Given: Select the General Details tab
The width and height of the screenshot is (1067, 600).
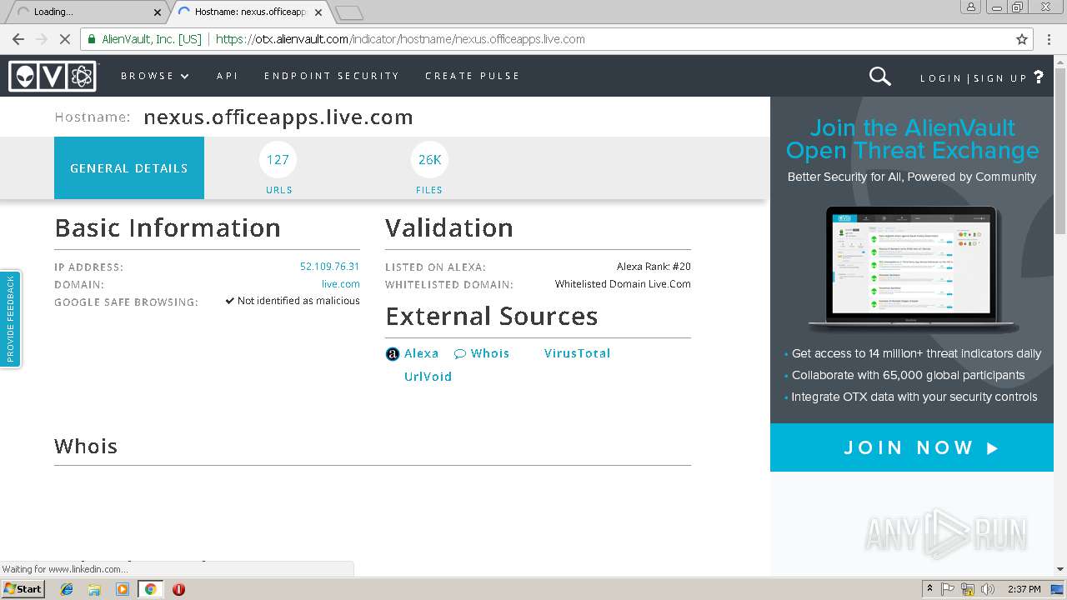Looking at the screenshot, I should (x=129, y=168).
